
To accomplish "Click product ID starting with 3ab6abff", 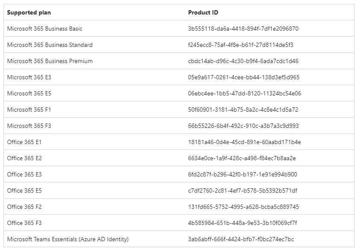I will [x=241, y=239].
